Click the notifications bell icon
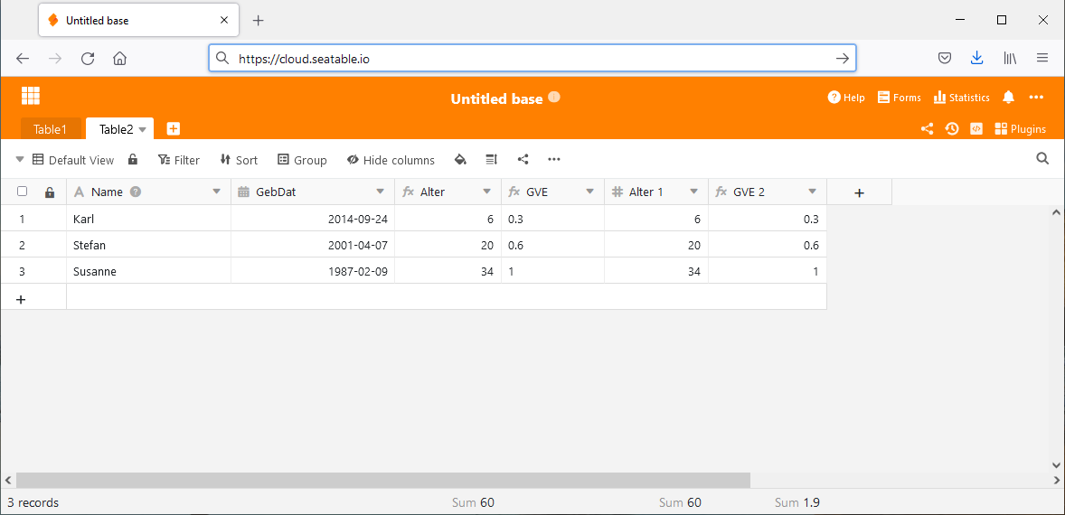1065x515 pixels. (x=1009, y=98)
